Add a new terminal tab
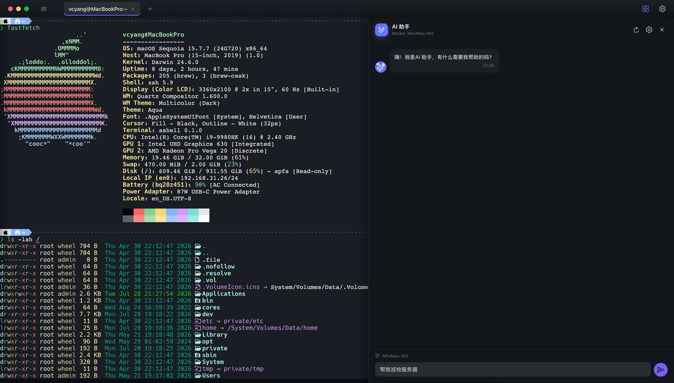This screenshot has height=383, width=674. pos(150,9)
